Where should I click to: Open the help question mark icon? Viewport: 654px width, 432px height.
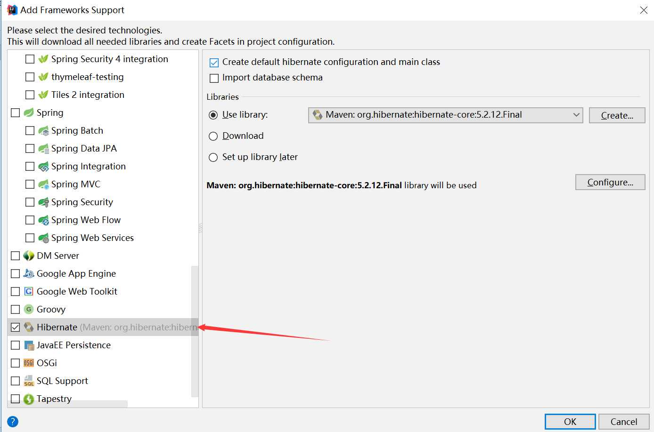[x=13, y=422]
